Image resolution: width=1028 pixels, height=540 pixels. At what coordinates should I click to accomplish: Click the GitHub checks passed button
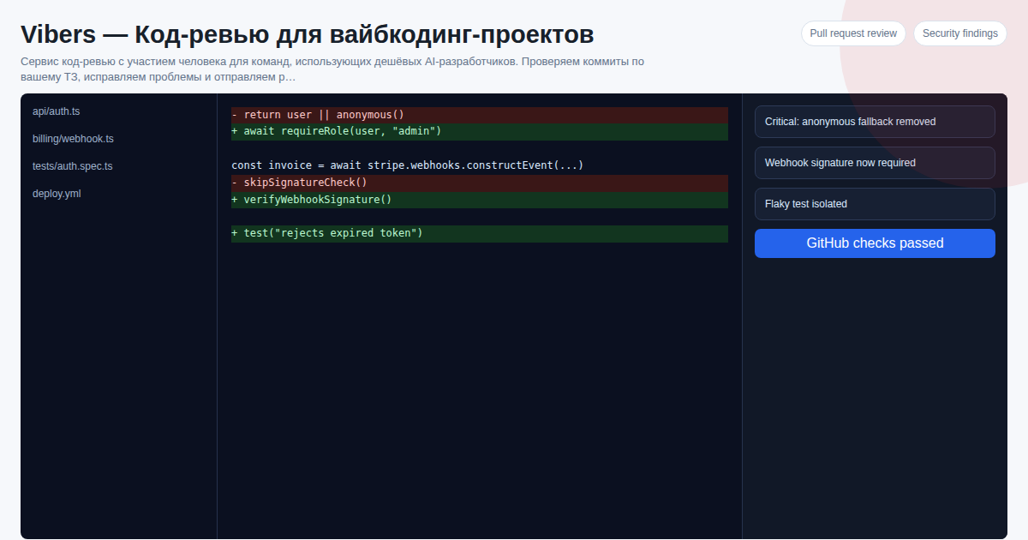tap(875, 243)
